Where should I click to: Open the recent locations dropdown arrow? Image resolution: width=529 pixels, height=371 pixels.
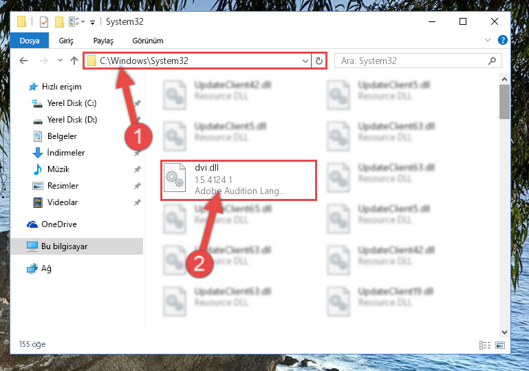pos(60,61)
